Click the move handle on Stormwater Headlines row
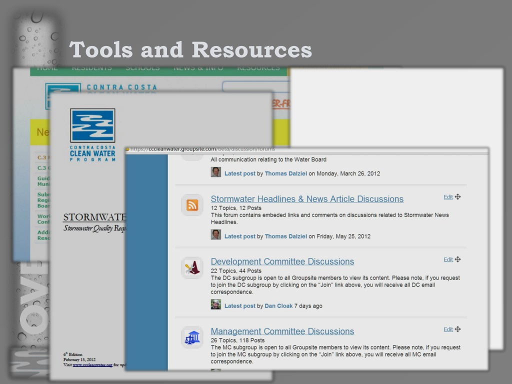 (x=458, y=197)
